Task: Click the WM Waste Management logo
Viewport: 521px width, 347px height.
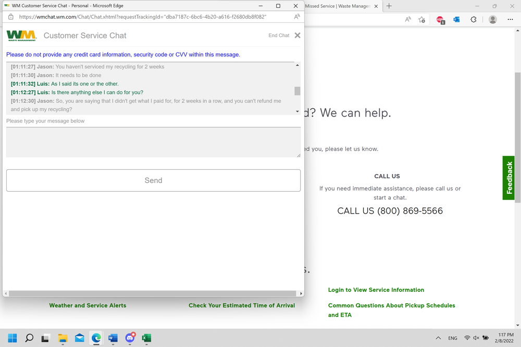Action: [21, 35]
